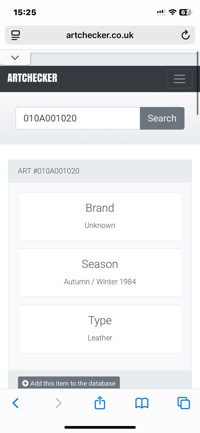Select the Type Leather card
Image resolution: width=200 pixels, height=433 pixels.
pyautogui.click(x=100, y=329)
